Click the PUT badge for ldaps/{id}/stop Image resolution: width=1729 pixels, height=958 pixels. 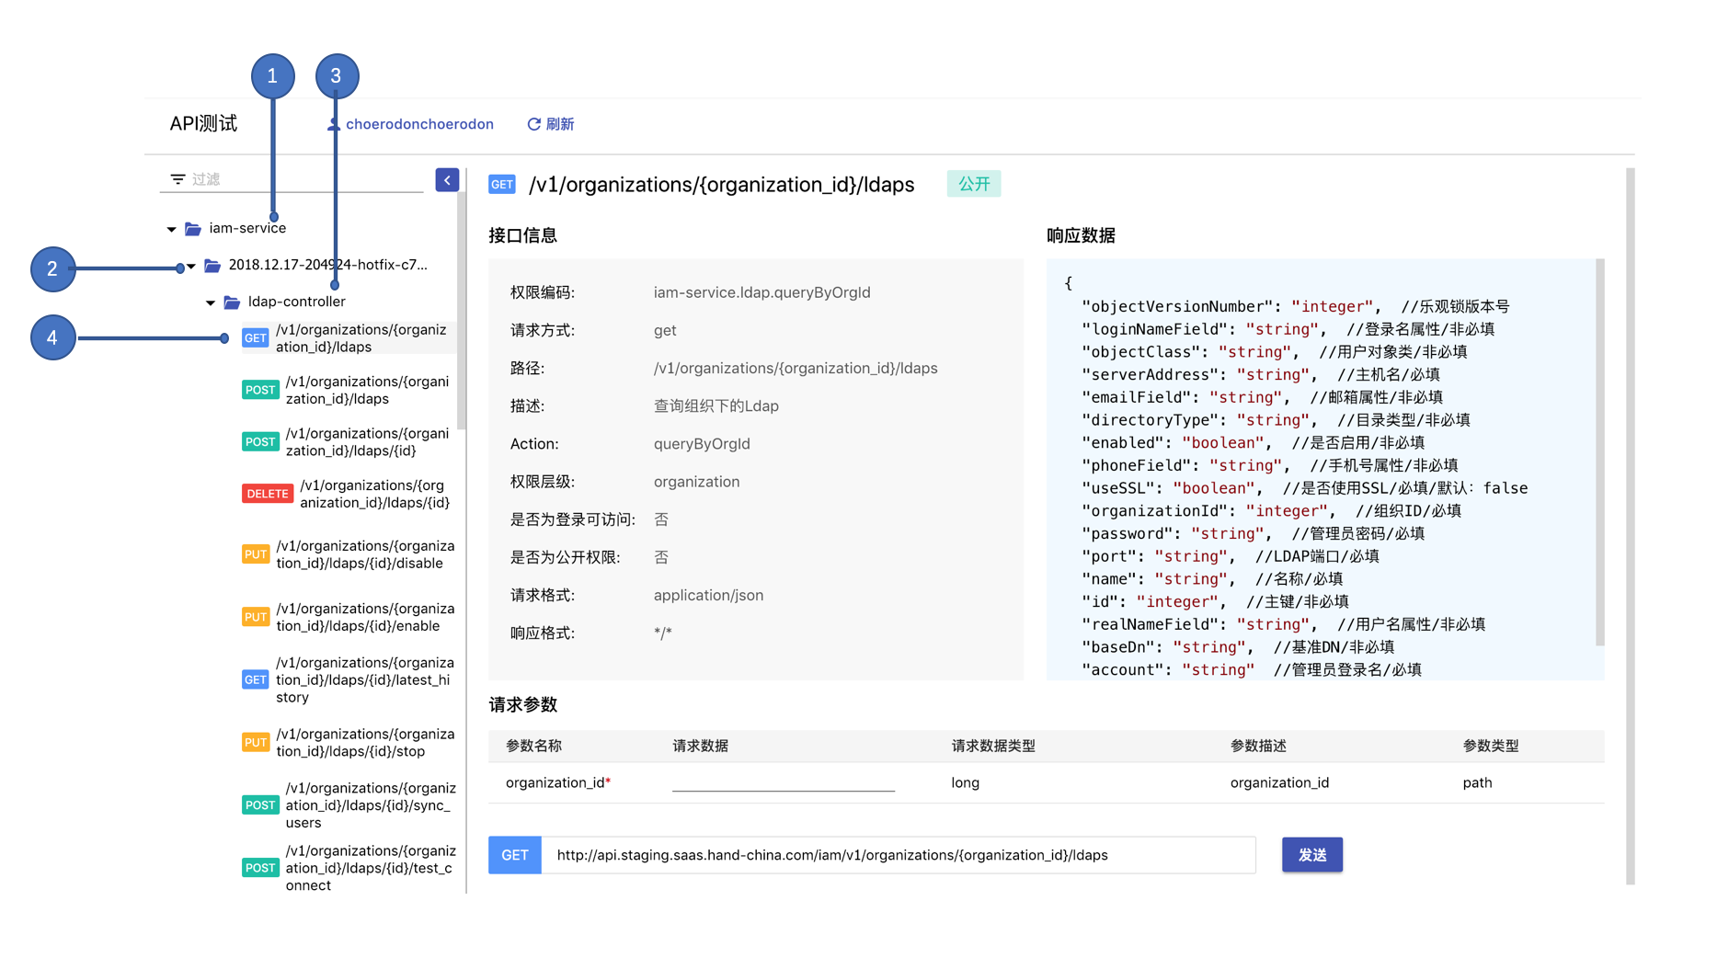pyautogui.click(x=256, y=742)
